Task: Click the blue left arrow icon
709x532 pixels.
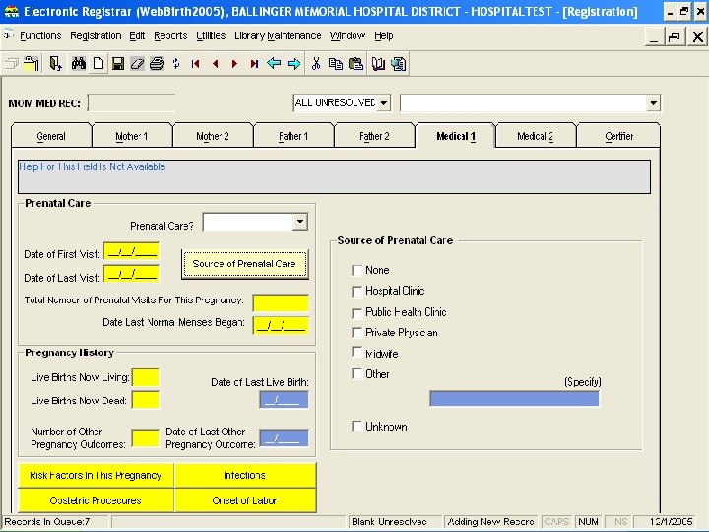Action: (274, 64)
